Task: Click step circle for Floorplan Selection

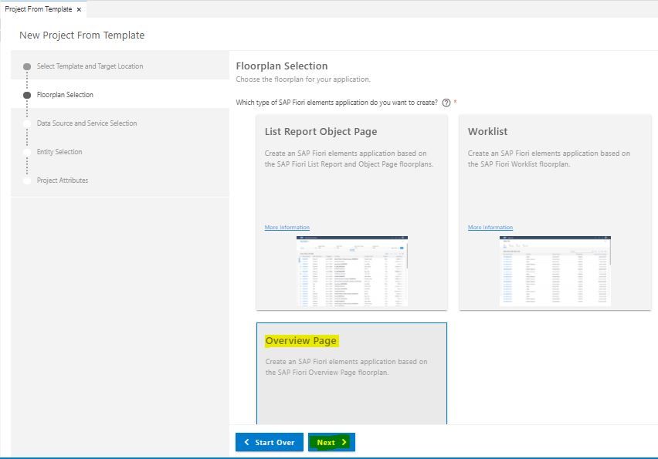Action: (x=27, y=95)
